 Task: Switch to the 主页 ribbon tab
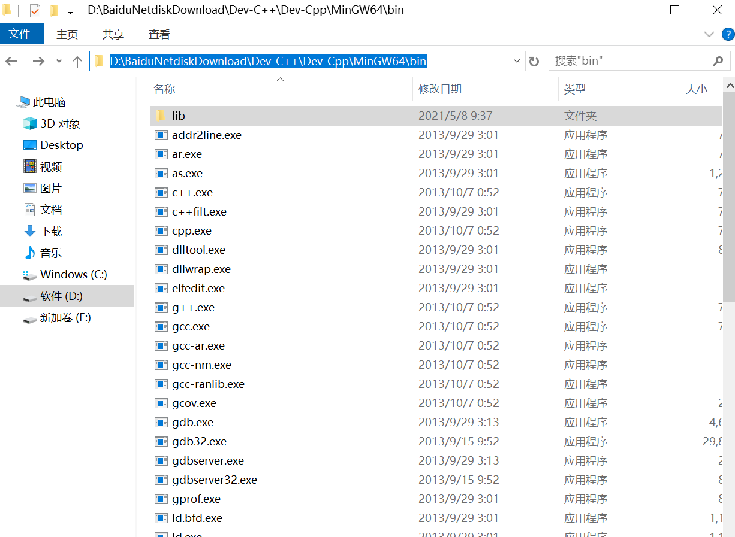point(67,35)
